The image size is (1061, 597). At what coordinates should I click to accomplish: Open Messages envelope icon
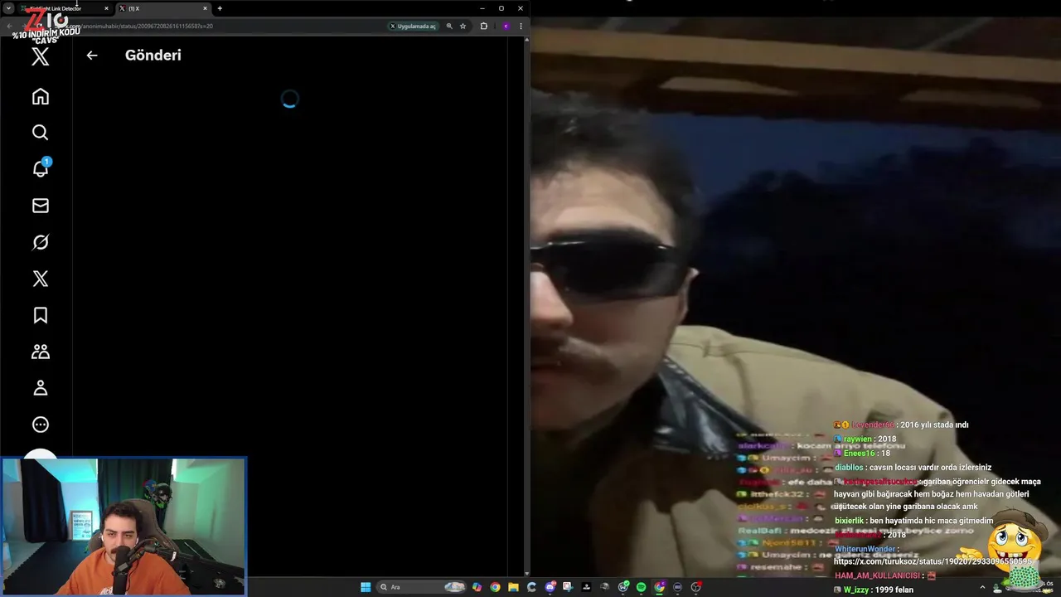(x=40, y=206)
